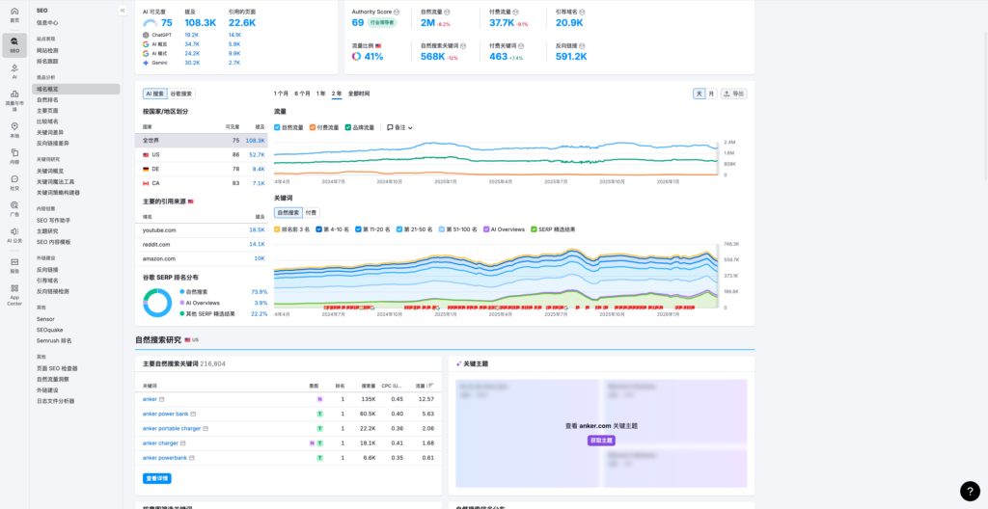Toggle the 品牌流量 checkbox in traffic chart
988x509 pixels.
pos(347,127)
